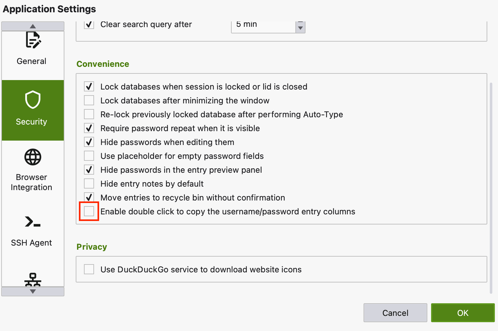Viewport: 498px width, 331px height.
Task: Disable Move entries to recycle bin without confirmation
Action: (89, 198)
